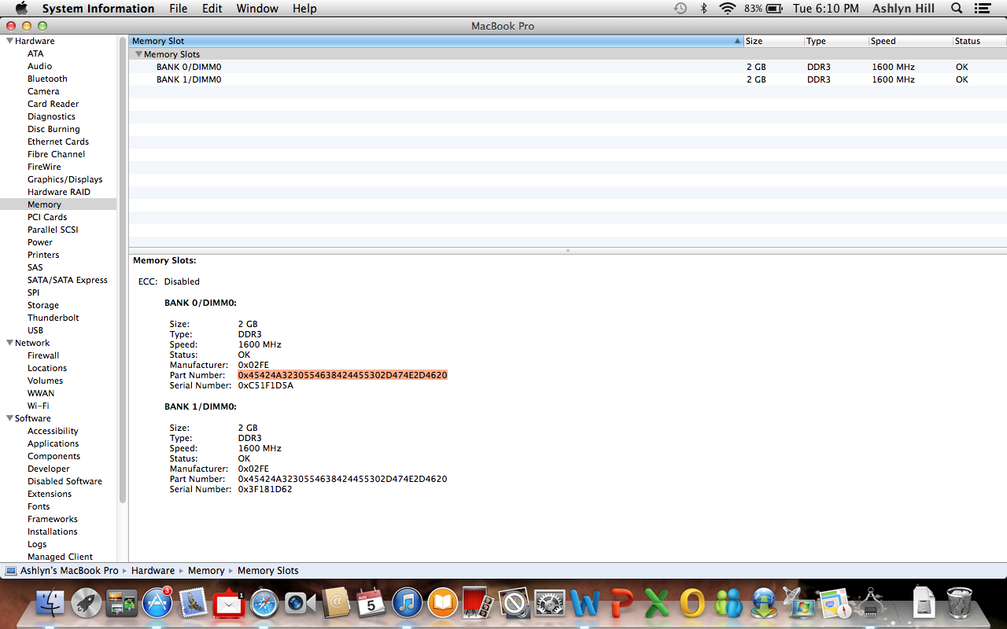Viewport: 1007px width, 629px height.
Task: Collapse the Software category triangle
Action: click(x=9, y=418)
